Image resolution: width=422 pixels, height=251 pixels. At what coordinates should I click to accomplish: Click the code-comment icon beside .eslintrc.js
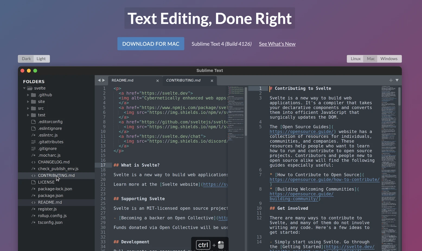coord(33,135)
